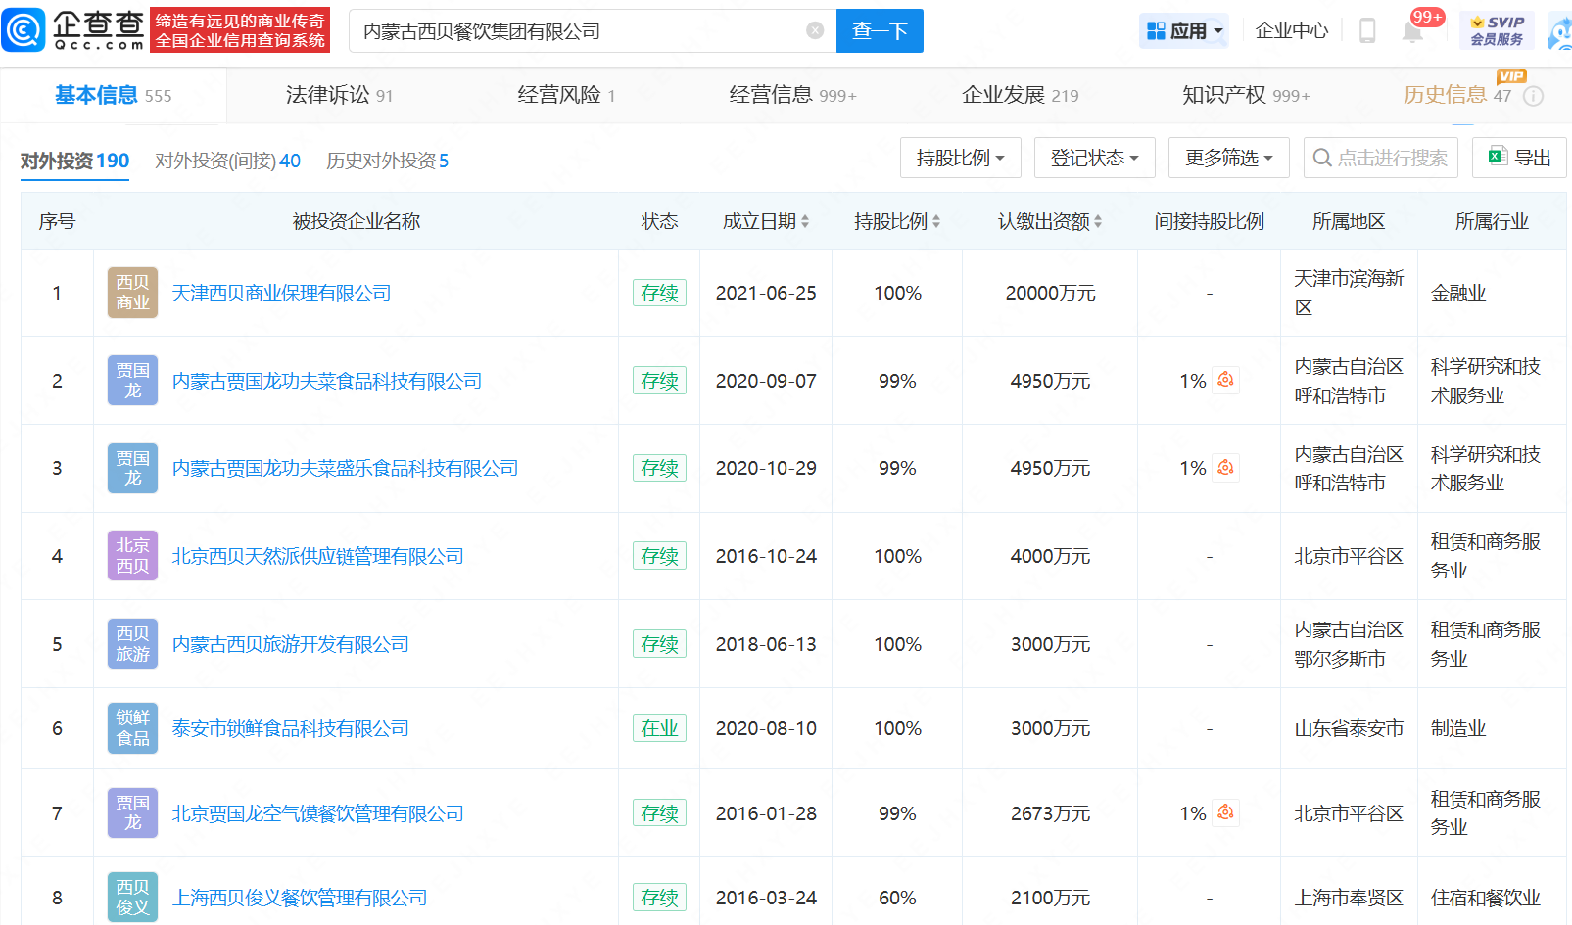Viewport: 1572px width, 925px height.
Task: Open 内蒙古西贝旅游开发有限公司 link
Action: click(290, 644)
